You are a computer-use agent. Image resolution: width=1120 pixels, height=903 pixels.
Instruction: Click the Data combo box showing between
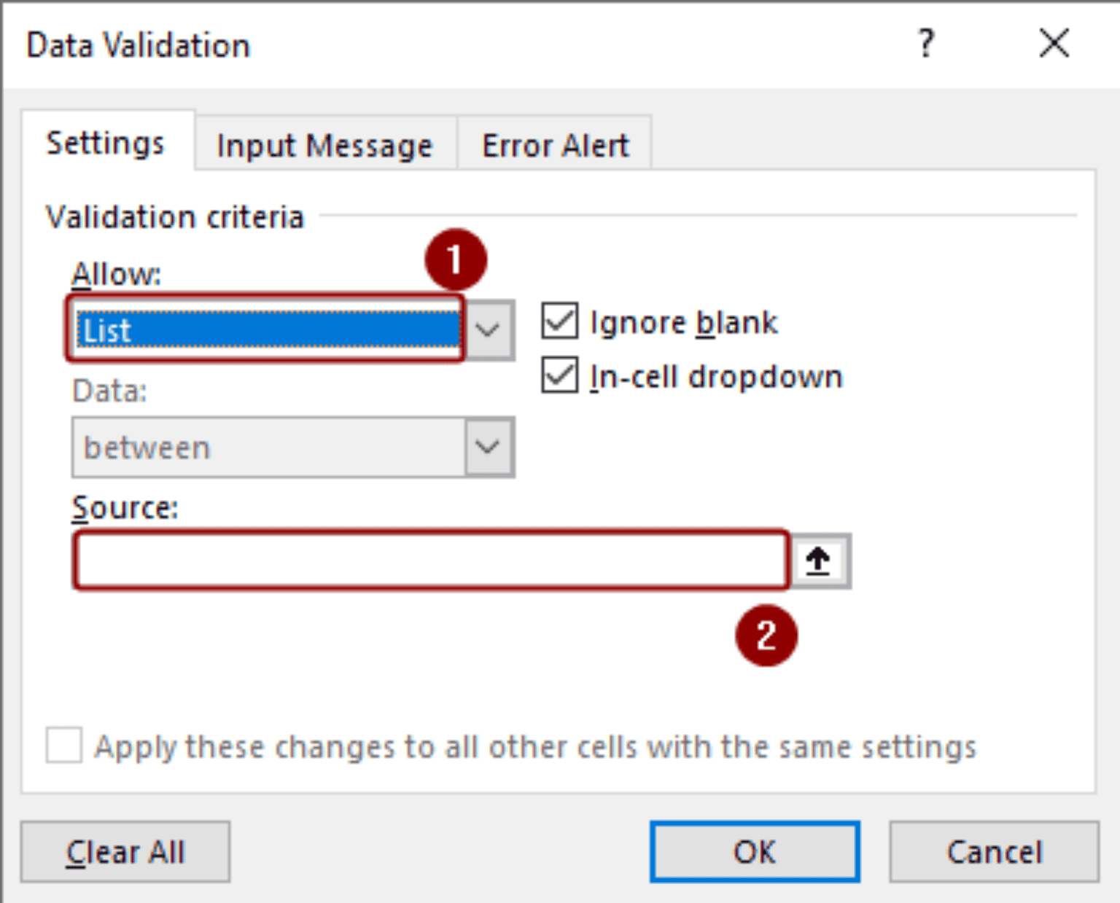pyautogui.click(x=267, y=447)
